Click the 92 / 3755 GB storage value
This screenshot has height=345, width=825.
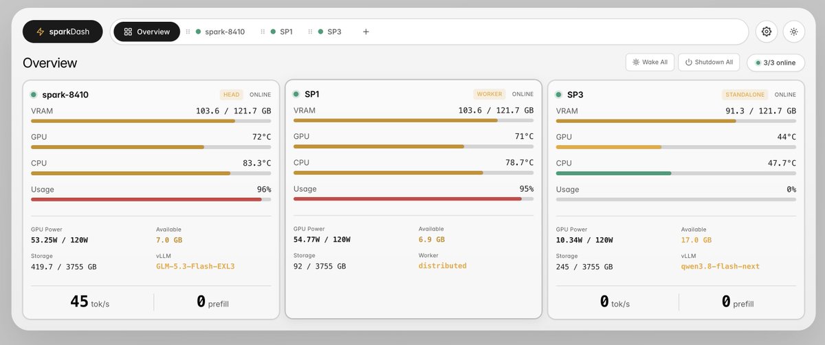click(x=320, y=265)
